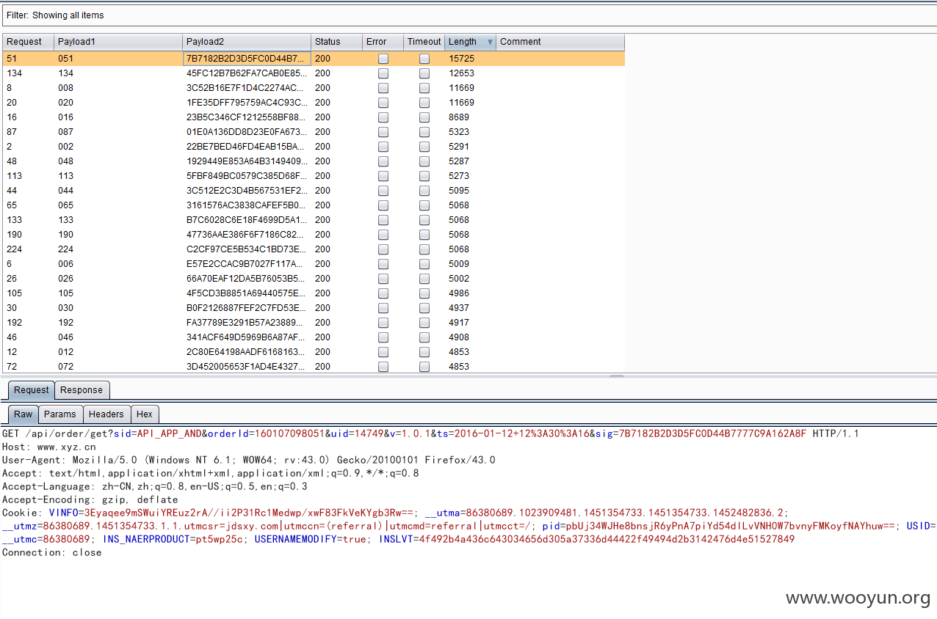937x619 pixels.
Task: Click the Comment column header
Action: click(x=560, y=42)
